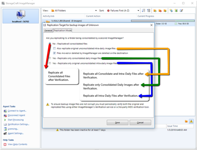This screenshot has width=197, height=150.
Task: Click the collapse all rows toolbar icon
Action: (x=149, y=11)
